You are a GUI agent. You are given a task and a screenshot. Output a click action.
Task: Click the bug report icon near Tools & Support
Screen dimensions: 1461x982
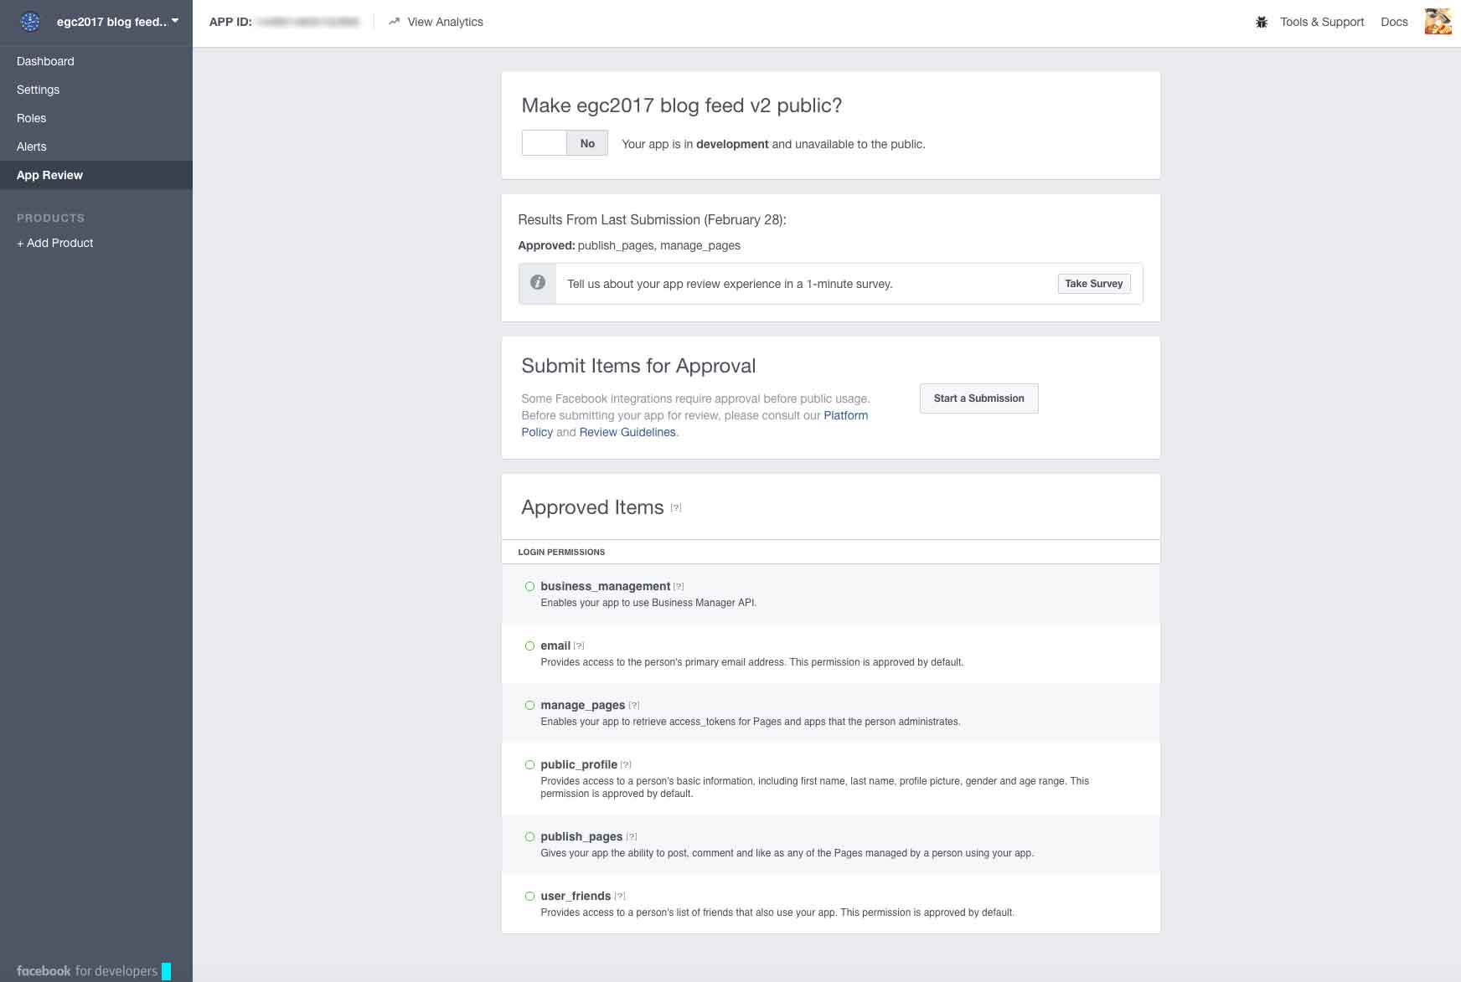pos(1262,22)
